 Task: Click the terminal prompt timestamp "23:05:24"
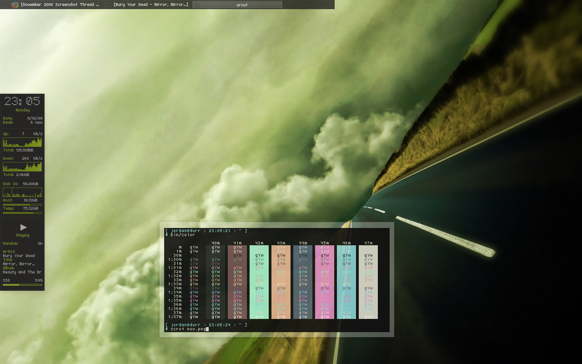click(x=220, y=325)
